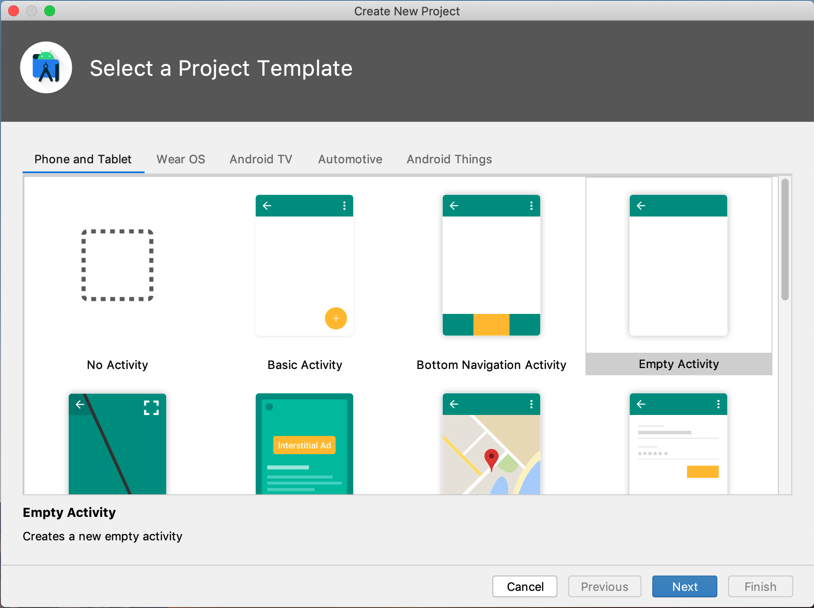Select the Fullscreen Activity template with expand icon
The image size is (814, 608).
117,444
